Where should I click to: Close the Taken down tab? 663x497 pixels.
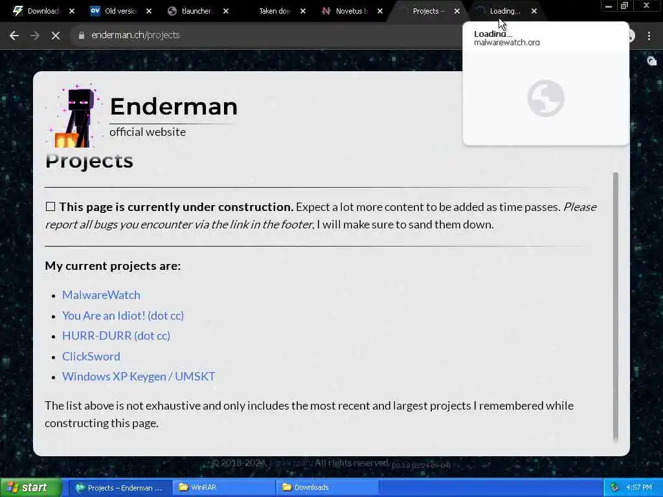click(303, 12)
